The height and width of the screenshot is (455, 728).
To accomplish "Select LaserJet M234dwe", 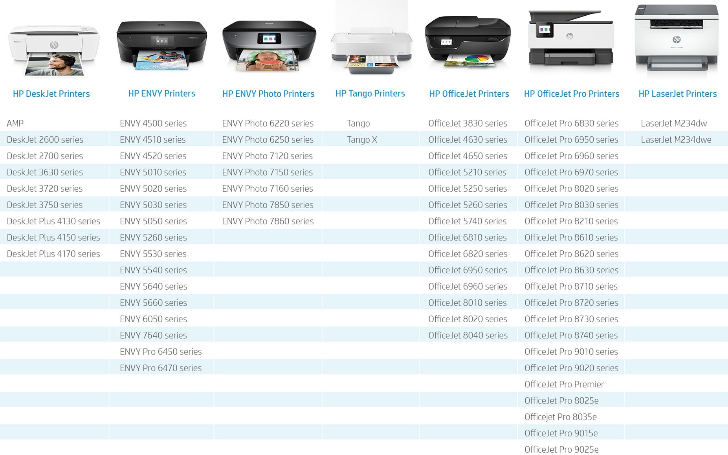I will tap(676, 139).
